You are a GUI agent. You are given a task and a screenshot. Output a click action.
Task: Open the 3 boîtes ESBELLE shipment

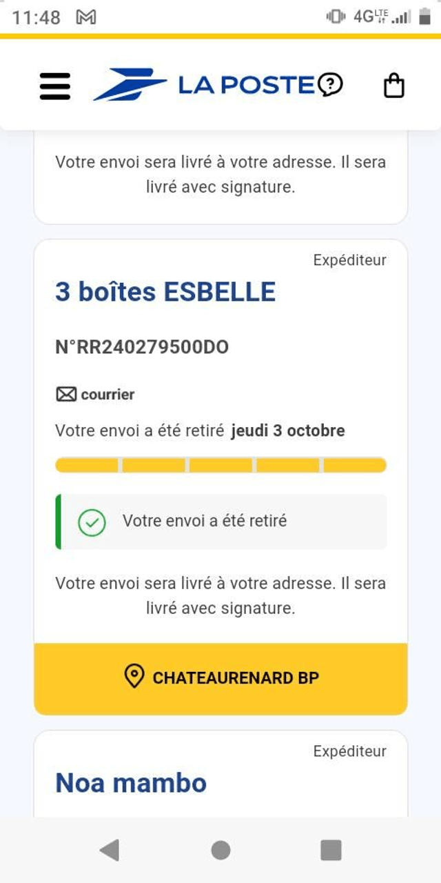tap(165, 292)
